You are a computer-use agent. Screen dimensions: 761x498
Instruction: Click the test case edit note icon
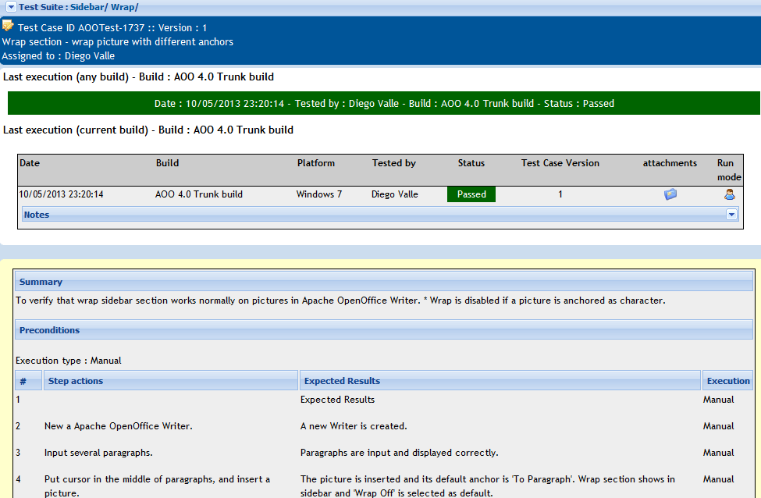pyautogui.click(x=8, y=25)
